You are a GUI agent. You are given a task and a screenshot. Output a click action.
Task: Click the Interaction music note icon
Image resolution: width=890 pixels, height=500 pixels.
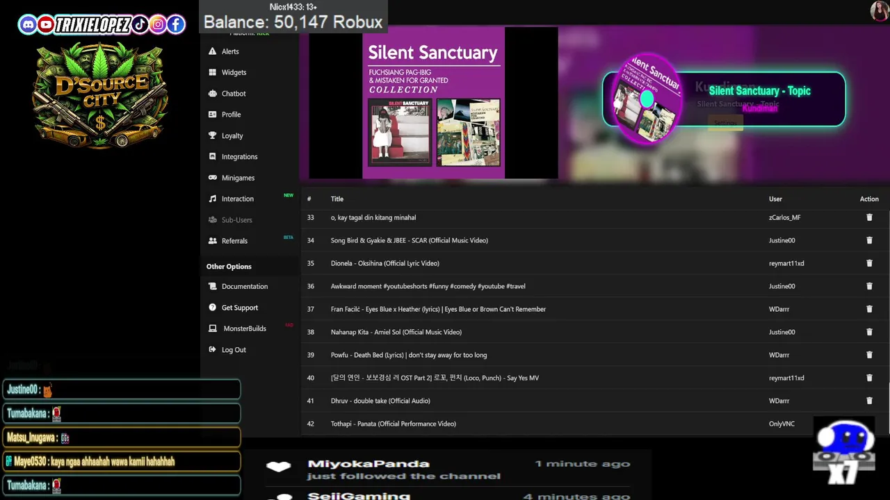coord(213,199)
